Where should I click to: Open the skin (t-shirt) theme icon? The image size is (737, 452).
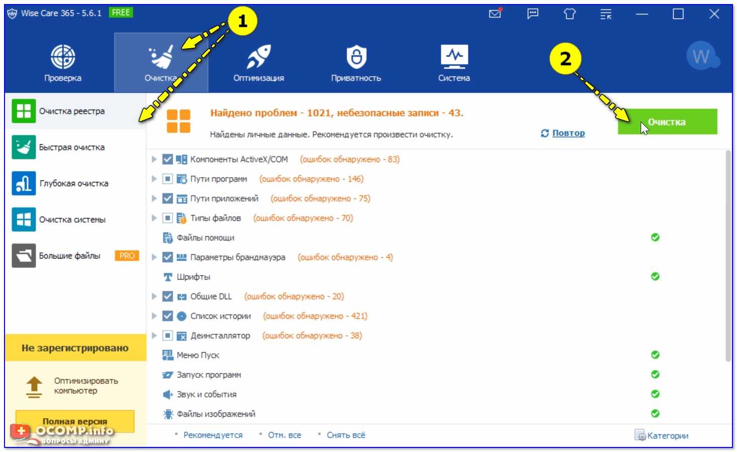tap(569, 14)
